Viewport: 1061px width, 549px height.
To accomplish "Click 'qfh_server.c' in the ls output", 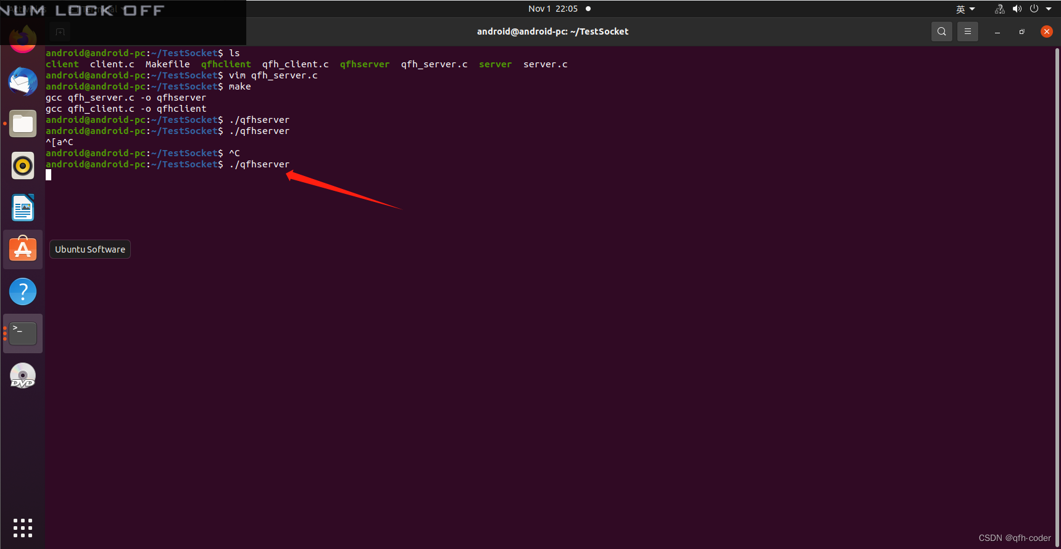I will pyautogui.click(x=434, y=64).
